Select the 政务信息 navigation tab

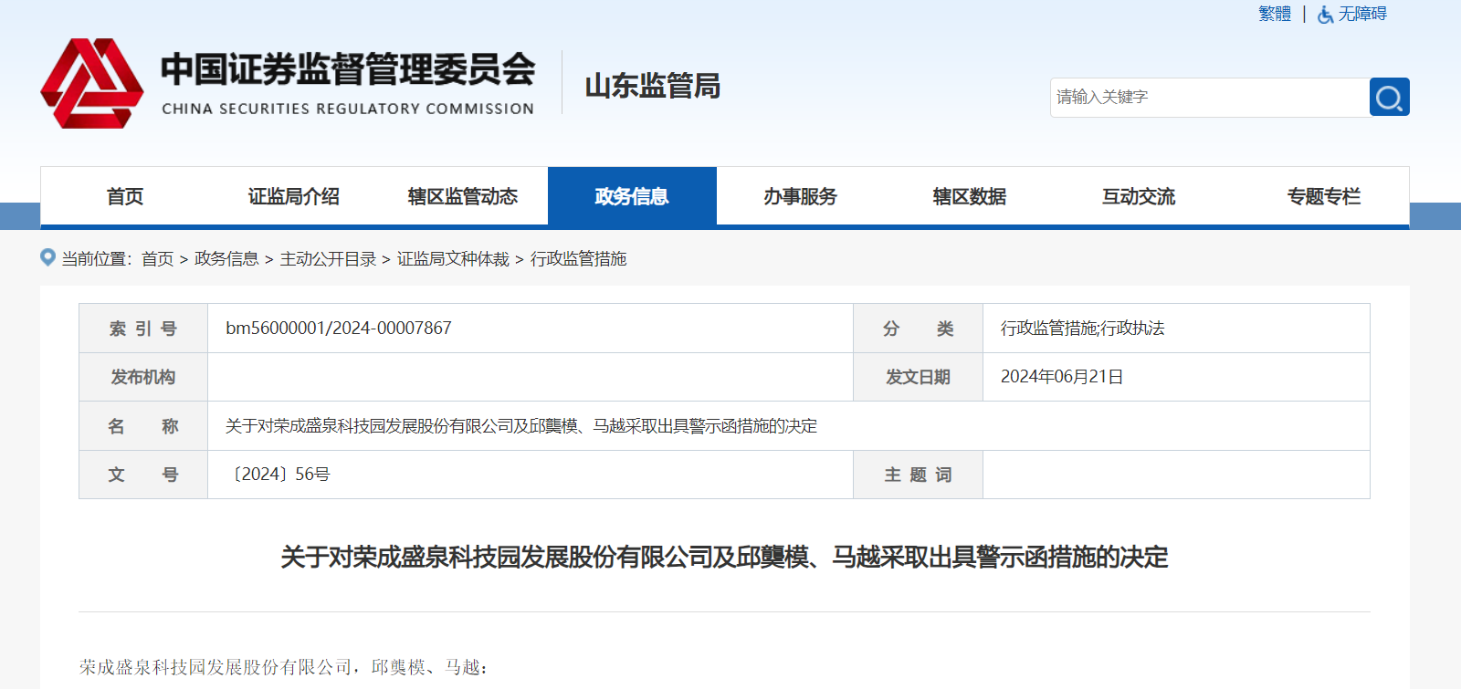click(632, 196)
